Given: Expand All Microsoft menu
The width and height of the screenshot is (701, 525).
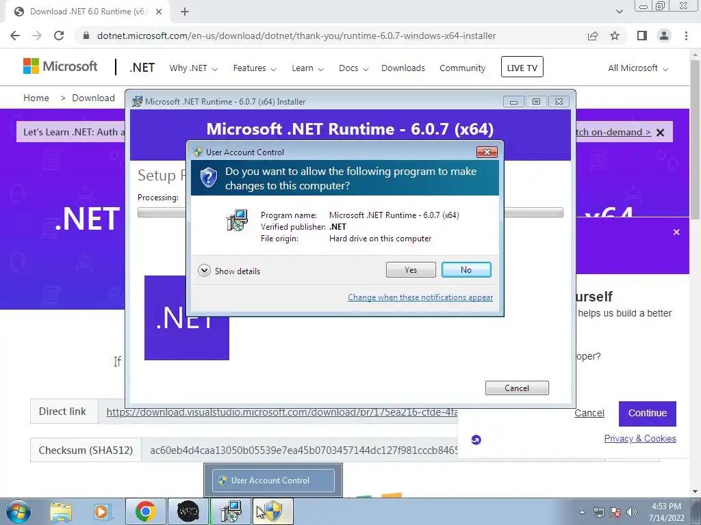Looking at the screenshot, I should [638, 68].
